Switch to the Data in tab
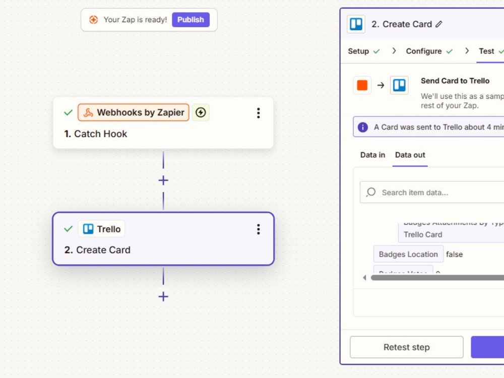Screen dimensions: 504x378 point(372,155)
